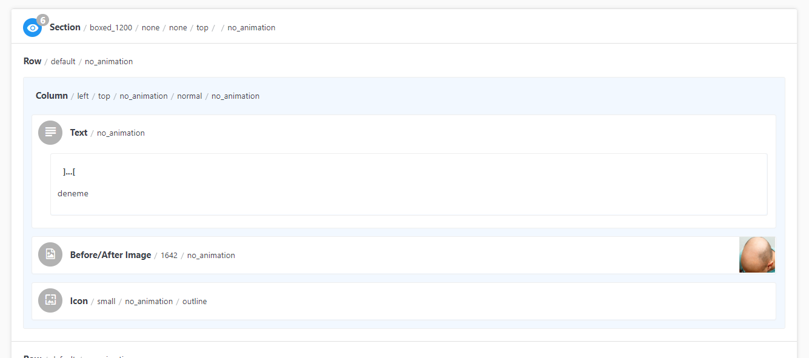The width and height of the screenshot is (809, 358).
Task: Click the ]...[ placeholder in text box
Action: 69,173
